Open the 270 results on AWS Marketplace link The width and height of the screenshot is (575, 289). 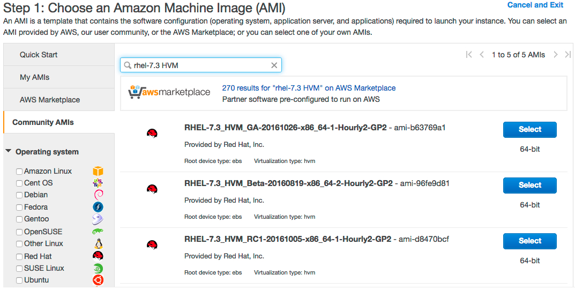[309, 88]
